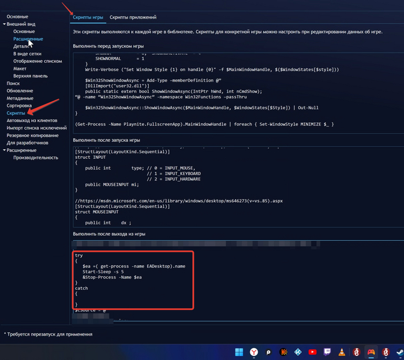Viewport: 404px width, 360px height.
Task: Switch to the Скрипты игры tab
Action: pyautogui.click(x=88, y=17)
